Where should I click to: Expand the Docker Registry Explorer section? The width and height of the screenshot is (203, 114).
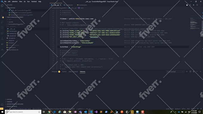15,104
